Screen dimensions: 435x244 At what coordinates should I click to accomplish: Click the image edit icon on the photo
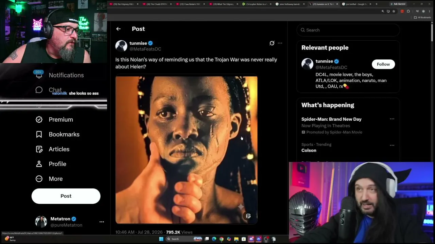coord(248,216)
